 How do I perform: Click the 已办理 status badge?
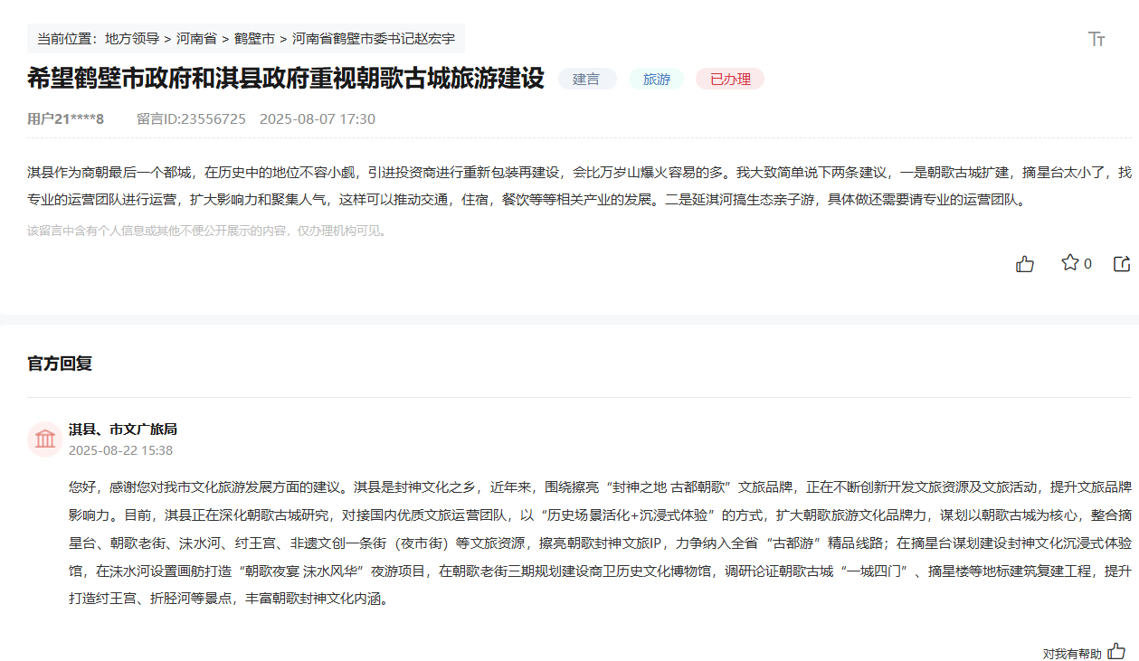[x=729, y=79]
